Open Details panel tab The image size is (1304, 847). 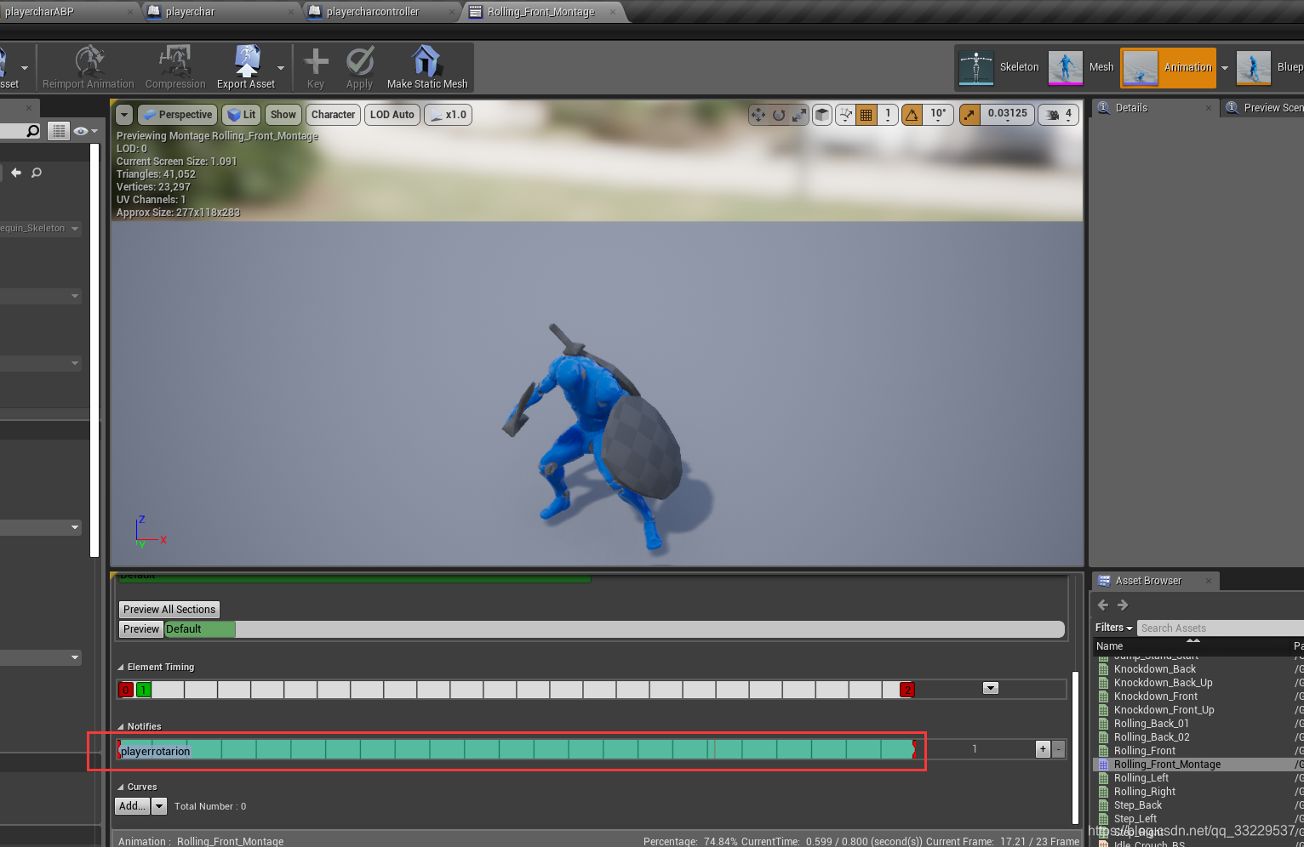tap(1154, 108)
